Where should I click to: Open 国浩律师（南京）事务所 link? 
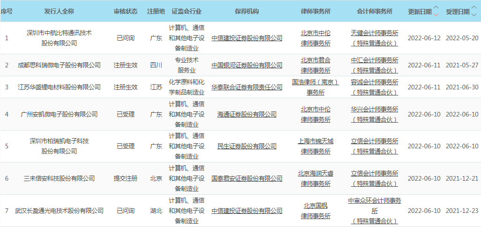click(x=315, y=87)
